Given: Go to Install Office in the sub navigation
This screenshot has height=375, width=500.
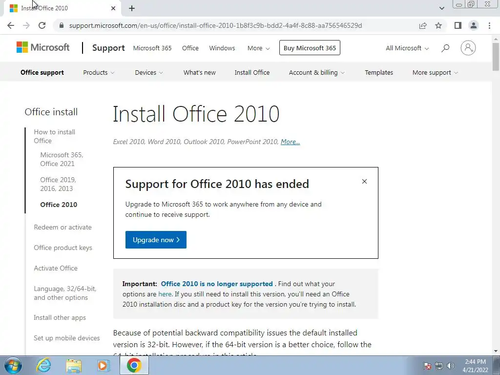Looking at the screenshot, I should 252,72.
